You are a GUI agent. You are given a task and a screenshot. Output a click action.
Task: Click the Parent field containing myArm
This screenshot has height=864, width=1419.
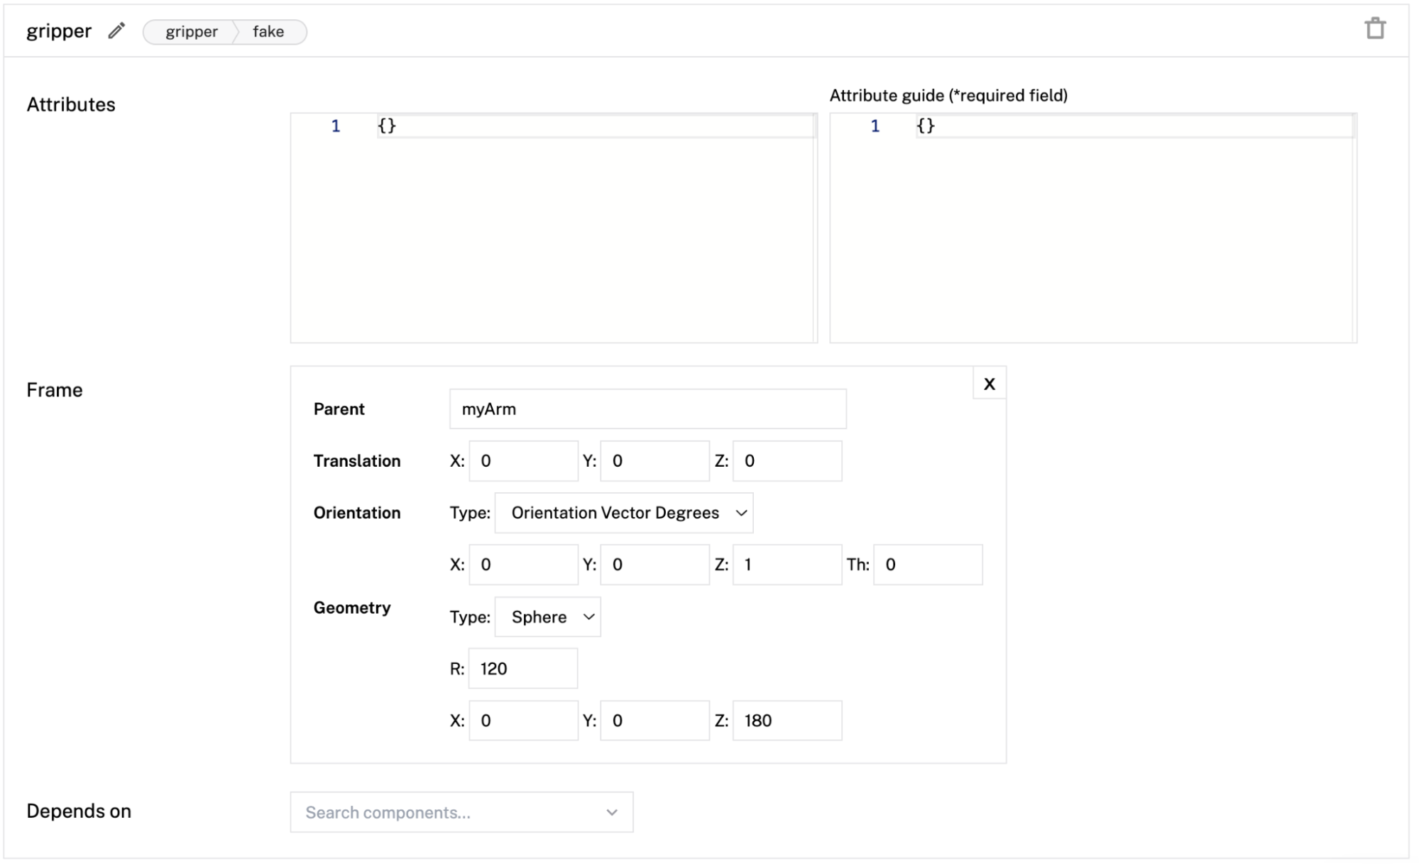[x=646, y=409]
